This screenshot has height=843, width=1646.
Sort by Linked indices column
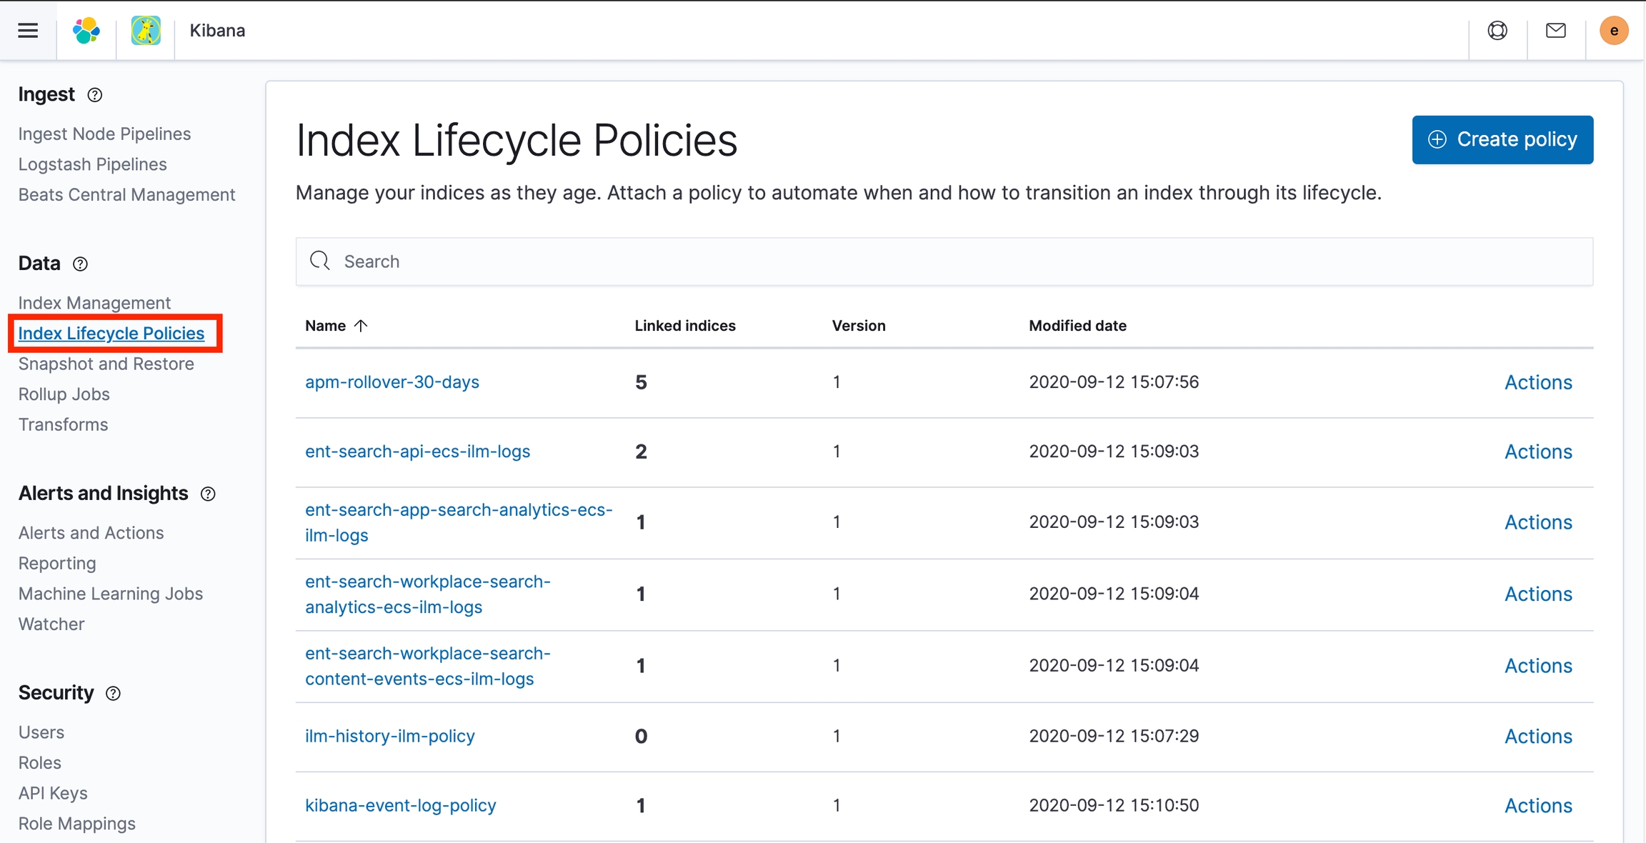[684, 326]
